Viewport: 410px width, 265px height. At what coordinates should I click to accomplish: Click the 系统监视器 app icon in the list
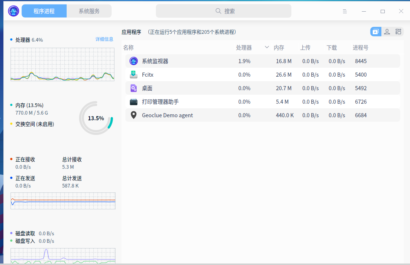click(133, 61)
